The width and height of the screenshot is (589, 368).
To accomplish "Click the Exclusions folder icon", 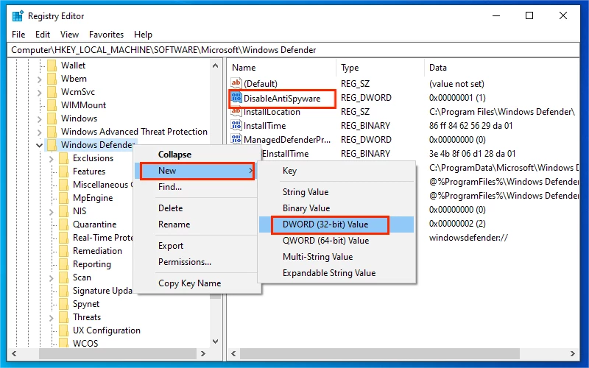I will (x=63, y=158).
